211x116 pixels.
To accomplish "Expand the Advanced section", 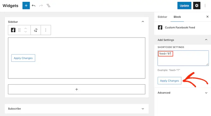I will [x=206, y=93].
